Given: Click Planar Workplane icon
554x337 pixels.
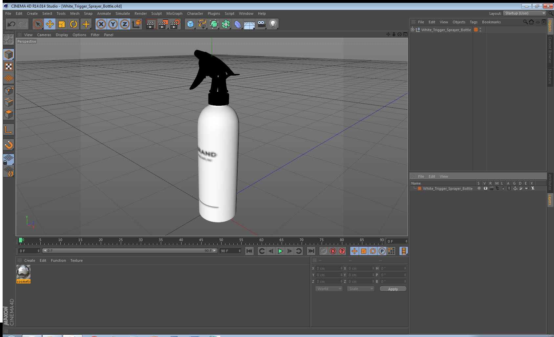Looking at the screenshot, I should (9, 171).
